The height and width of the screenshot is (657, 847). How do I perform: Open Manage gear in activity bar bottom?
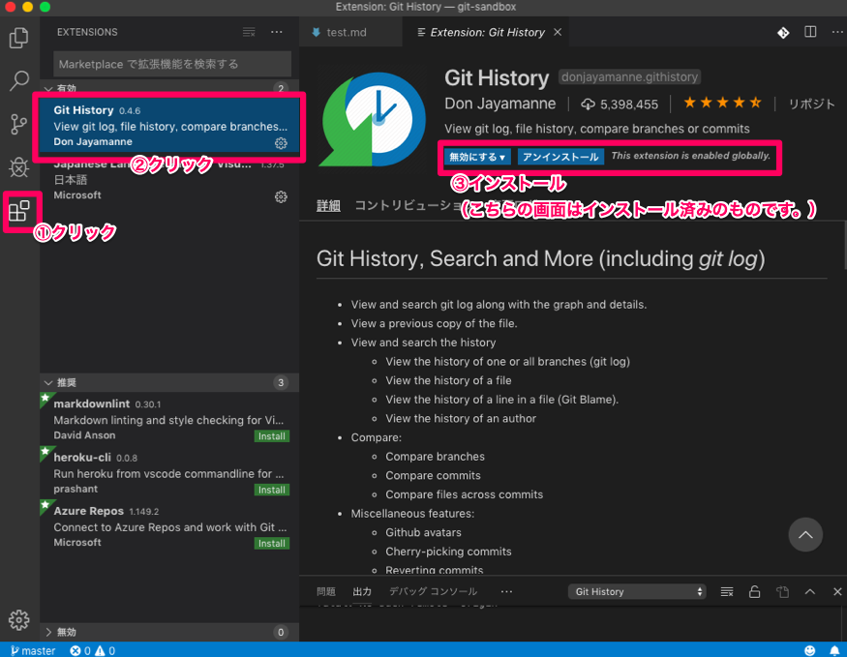pos(19,620)
